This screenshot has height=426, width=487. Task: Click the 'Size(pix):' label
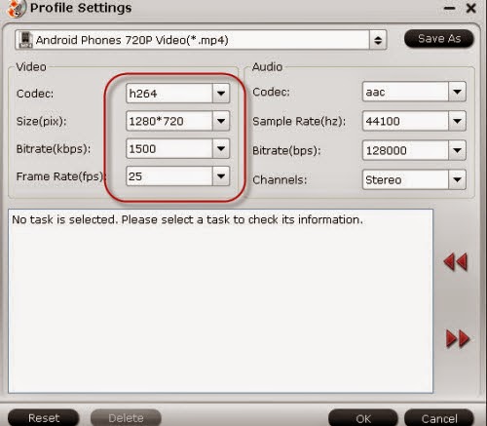click(41, 122)
